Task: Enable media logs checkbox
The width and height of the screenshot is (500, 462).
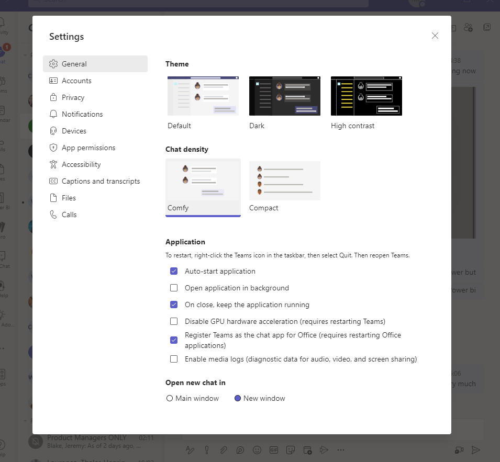Action: pyautogui.click(x=174, y=359)
